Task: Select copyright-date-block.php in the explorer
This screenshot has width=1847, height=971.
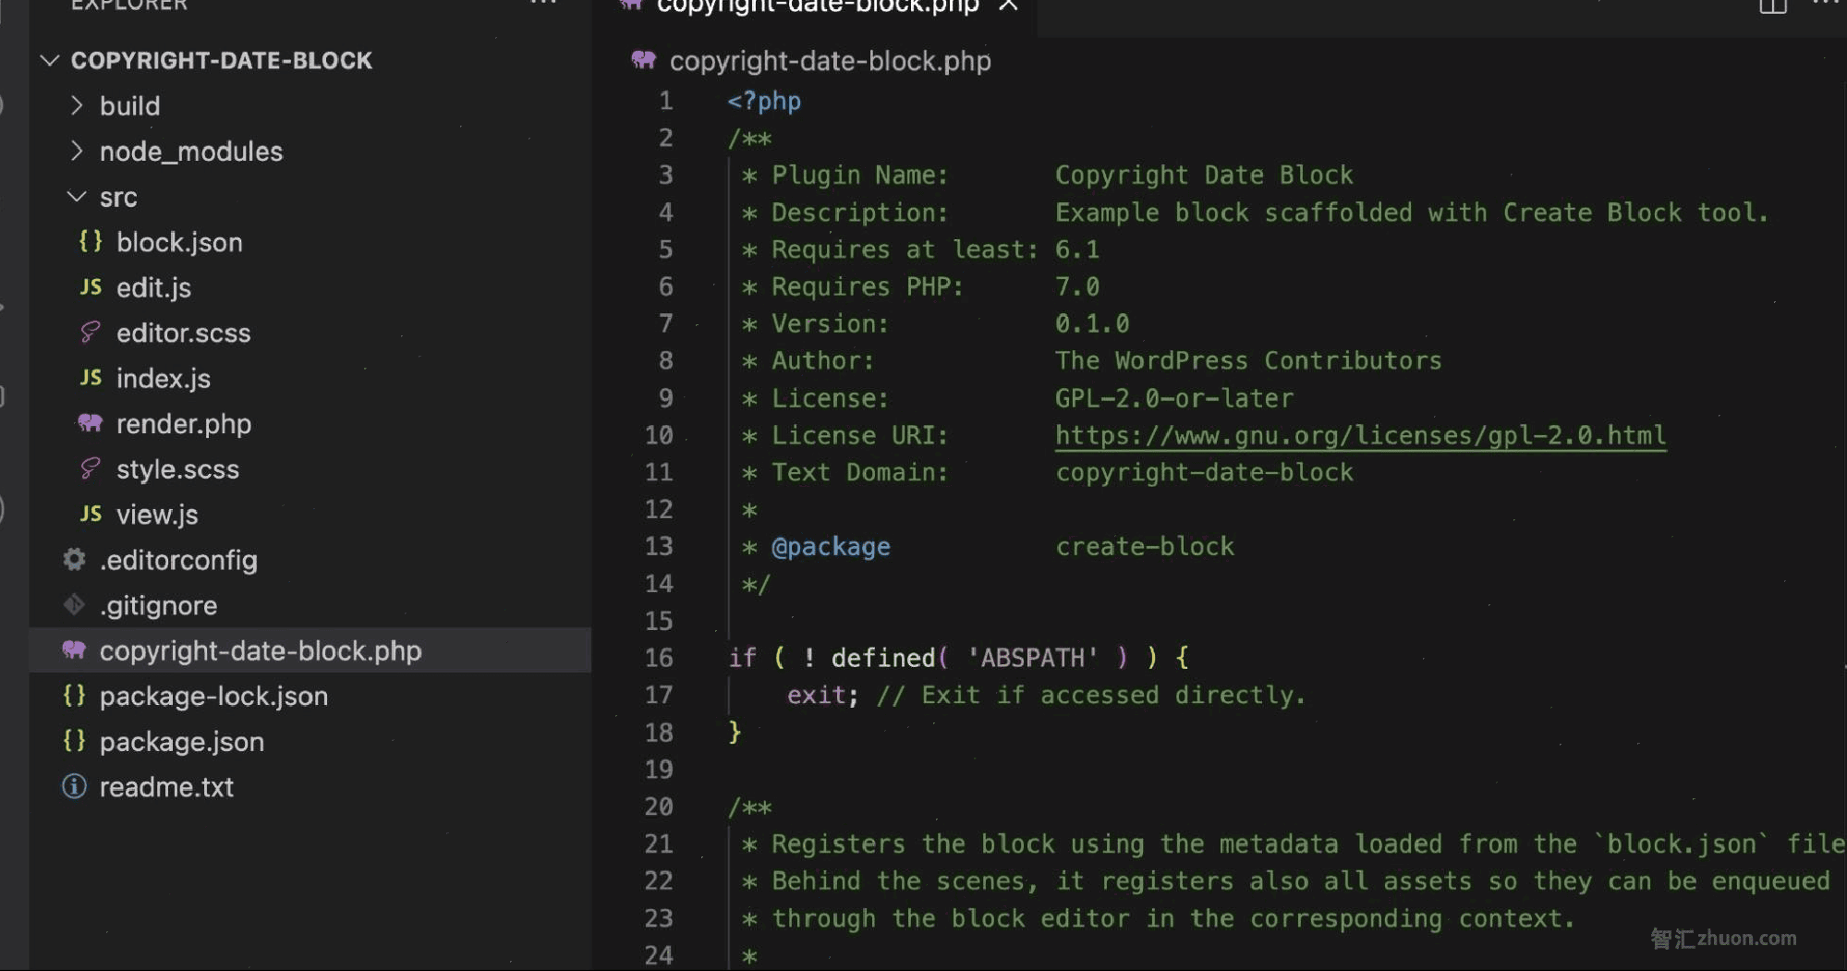Action: [310, 650]
